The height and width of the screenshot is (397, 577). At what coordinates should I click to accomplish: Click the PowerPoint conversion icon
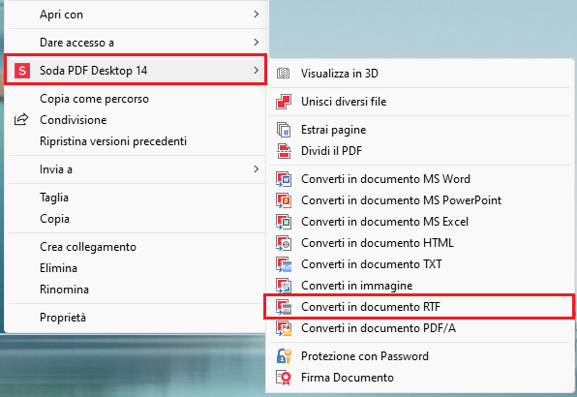284,200
